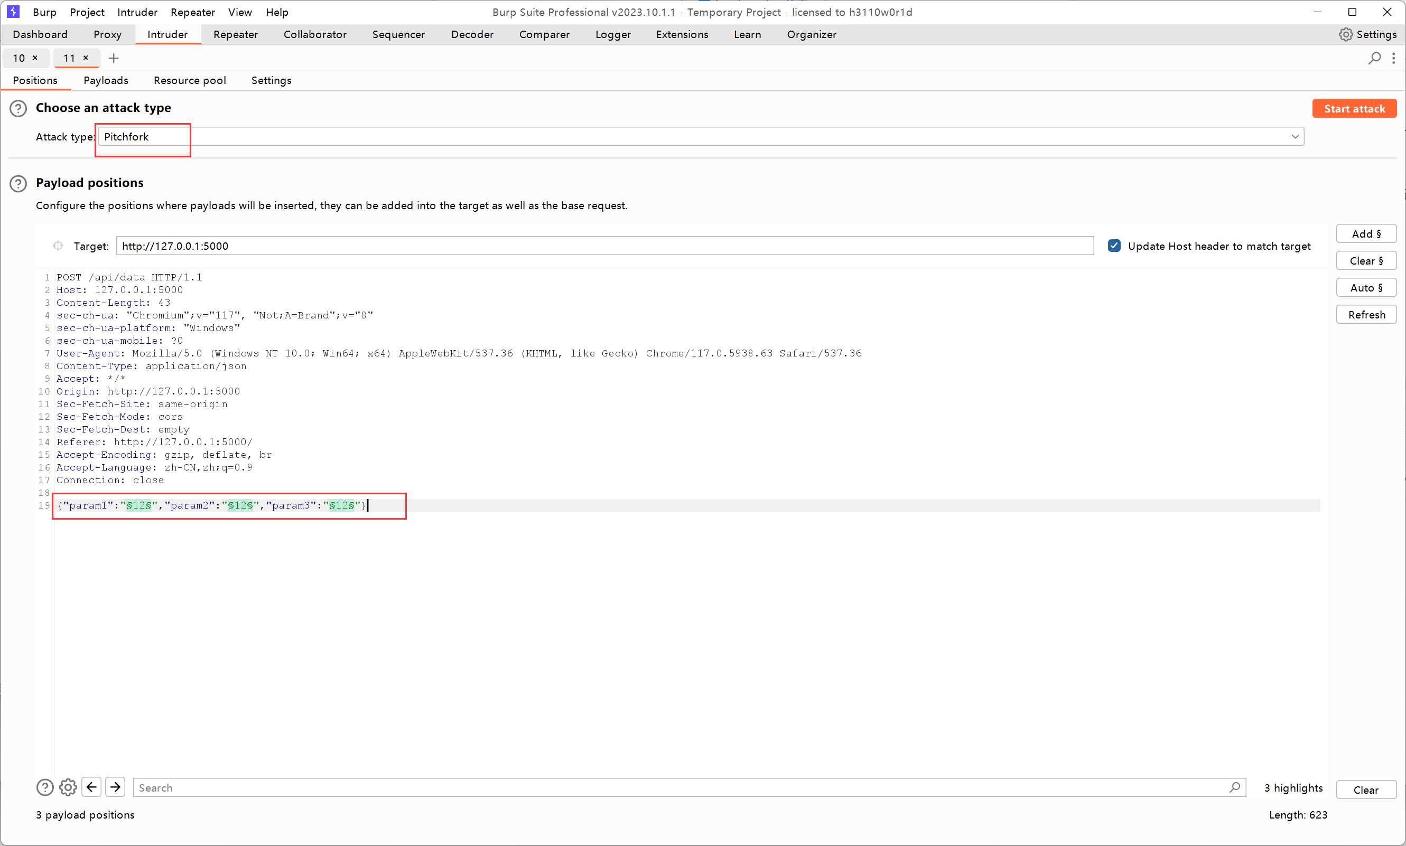Click the Origin header line
Viewport: 1406px width, 846px height.
pos(148,391)
